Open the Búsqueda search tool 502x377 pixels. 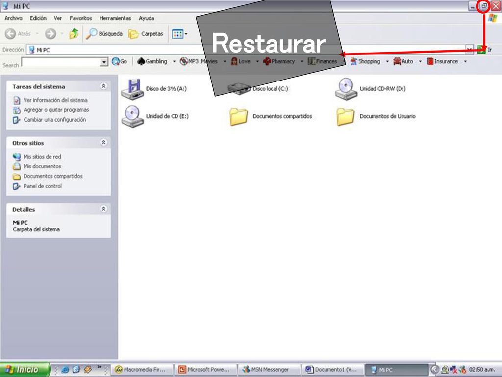[104, 34]
